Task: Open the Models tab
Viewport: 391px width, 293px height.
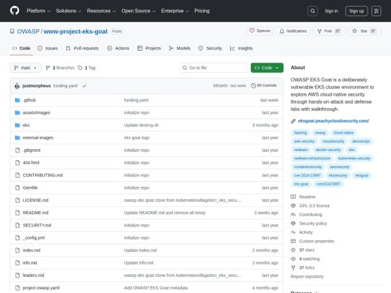Action: click(x=180, y=48)
